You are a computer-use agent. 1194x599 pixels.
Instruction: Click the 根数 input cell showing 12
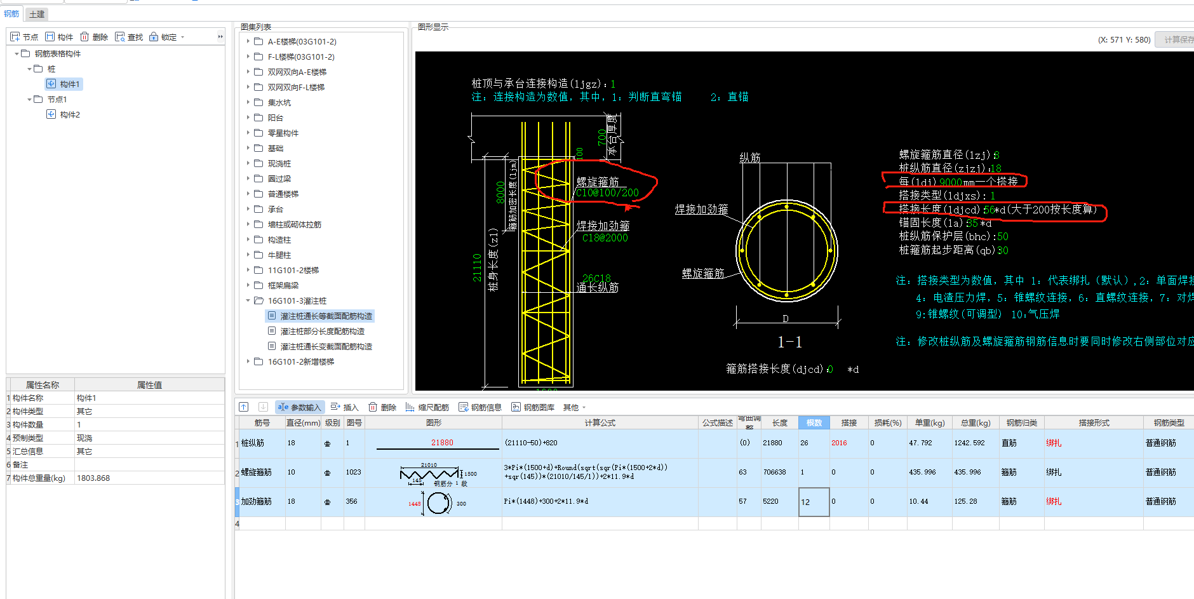pyautogui.click(x=814, y=502)
